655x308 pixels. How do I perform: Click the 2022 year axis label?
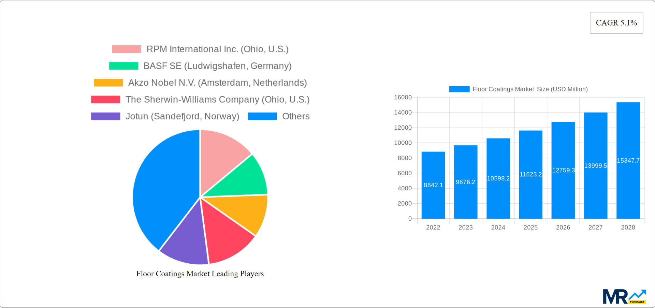(x=433, y=227)
